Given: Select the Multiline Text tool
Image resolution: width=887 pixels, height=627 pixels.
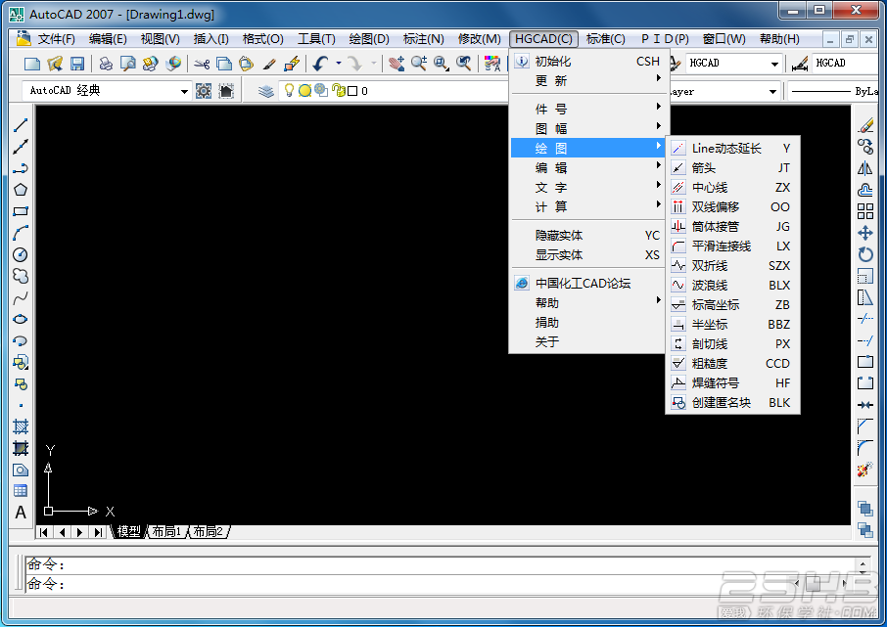Looking at the screenshot, I should tap(21, 513).
